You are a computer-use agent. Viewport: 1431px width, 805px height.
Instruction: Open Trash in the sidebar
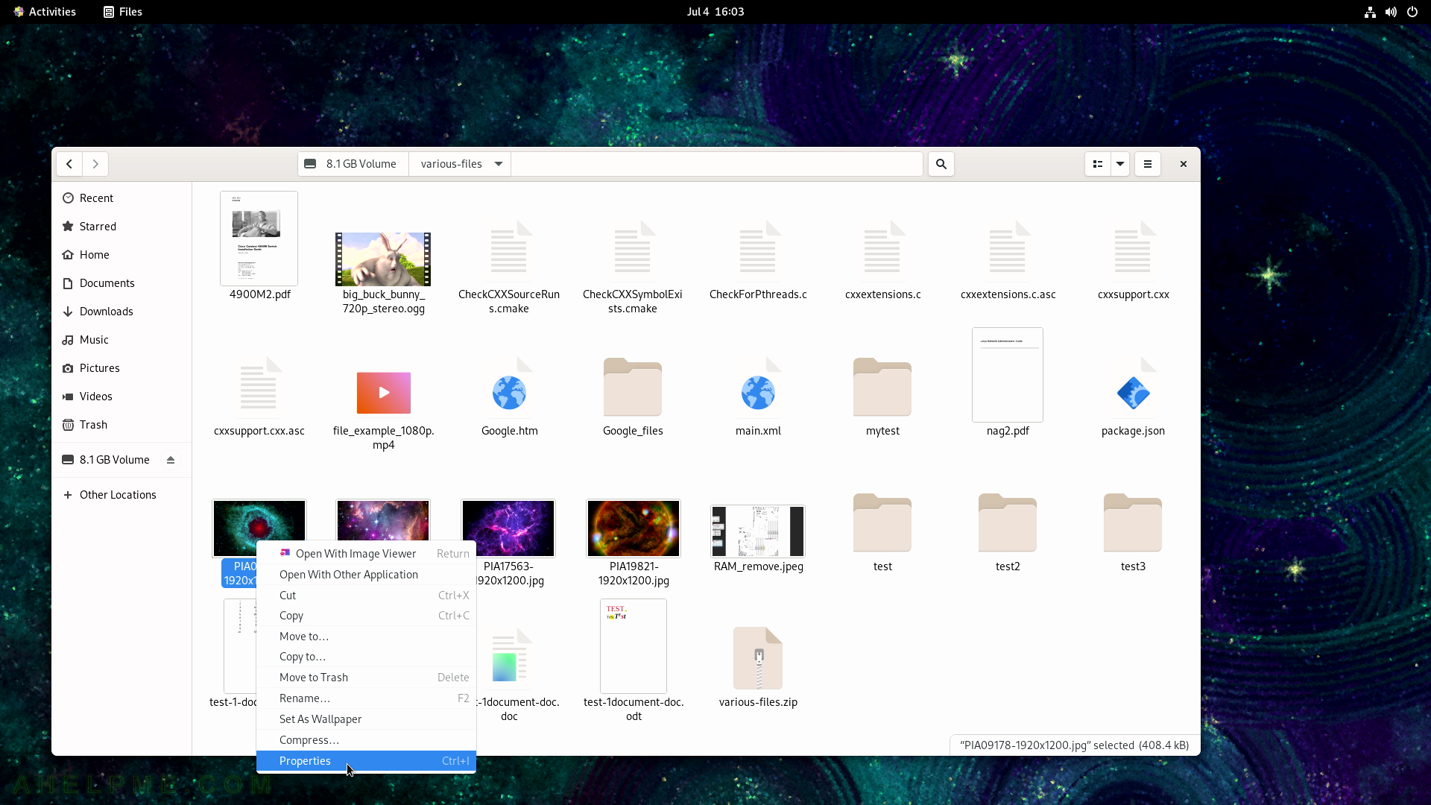121,425
